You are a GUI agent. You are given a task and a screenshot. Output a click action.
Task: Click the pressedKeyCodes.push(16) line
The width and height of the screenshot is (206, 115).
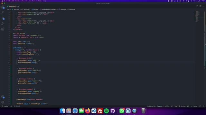28,62
